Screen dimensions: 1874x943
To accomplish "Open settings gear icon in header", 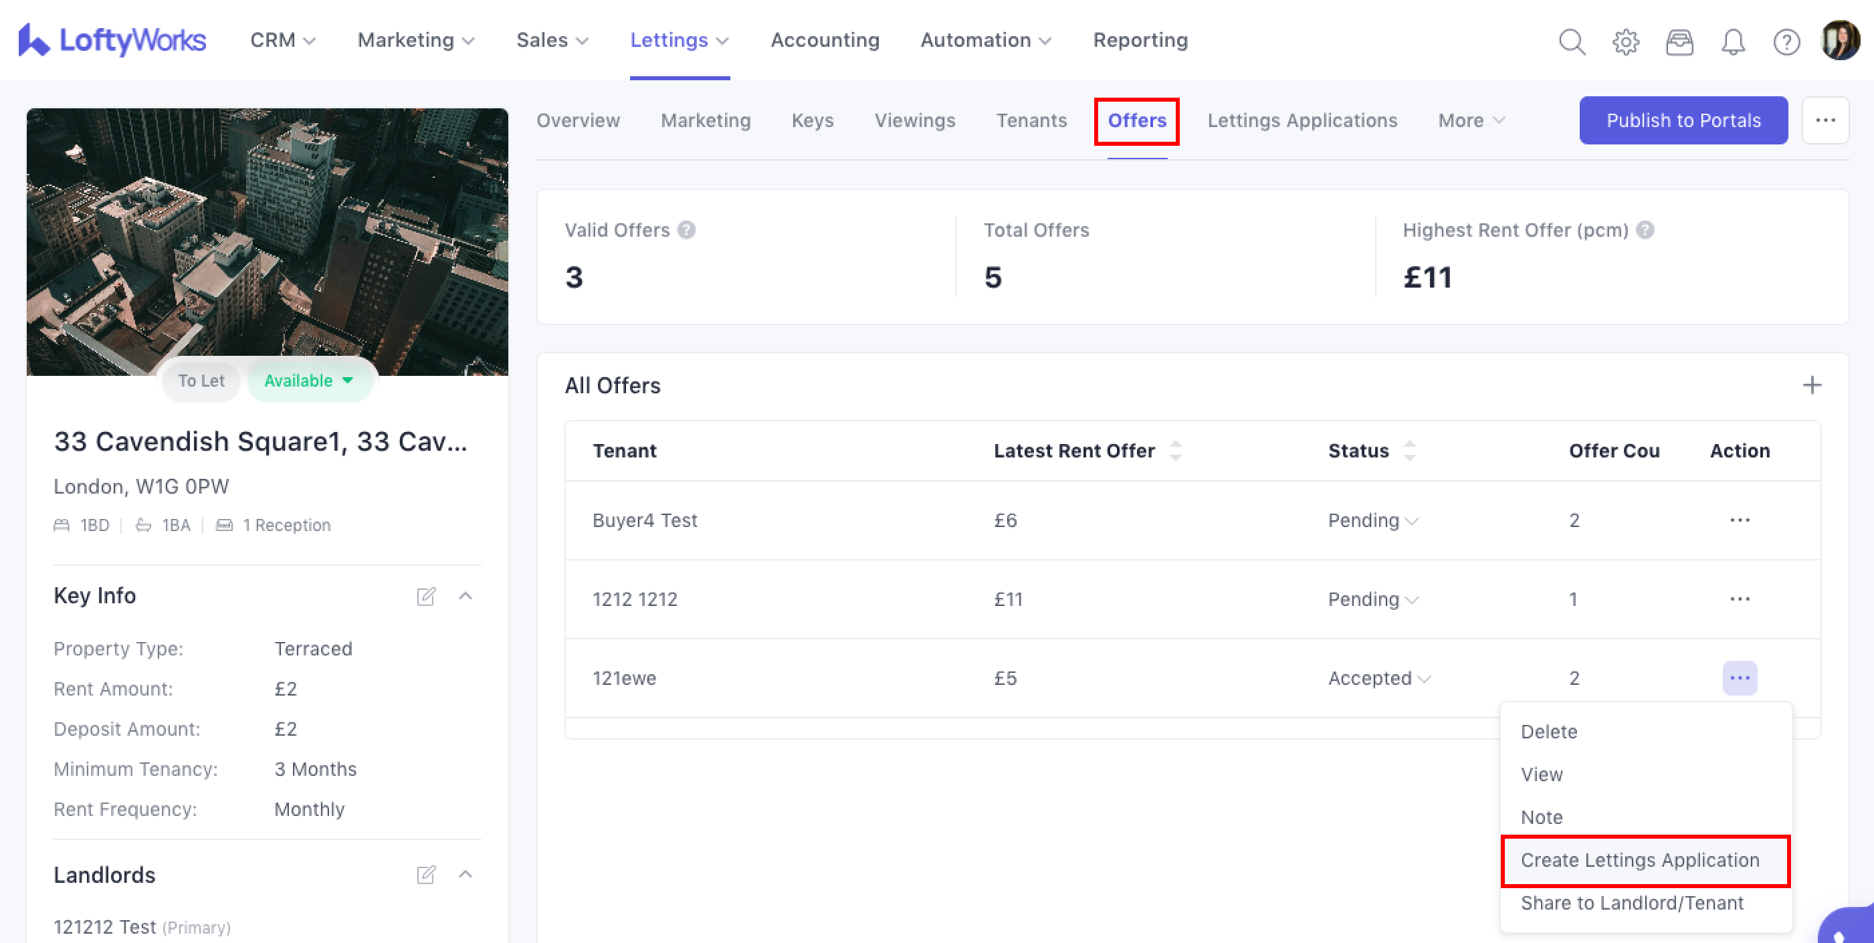I will (1625, 41).
